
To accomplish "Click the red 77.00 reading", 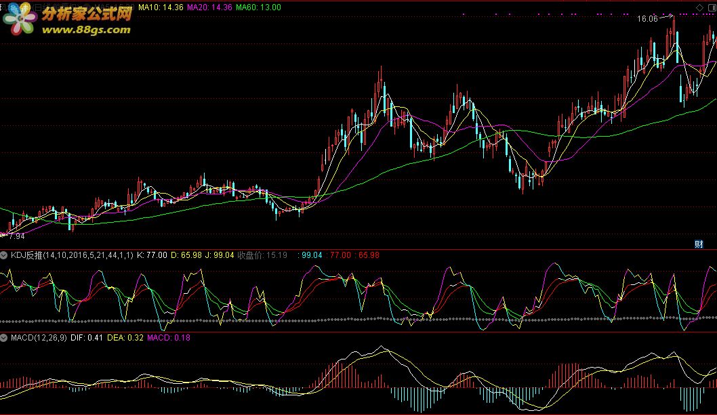I will pos(341,255).
